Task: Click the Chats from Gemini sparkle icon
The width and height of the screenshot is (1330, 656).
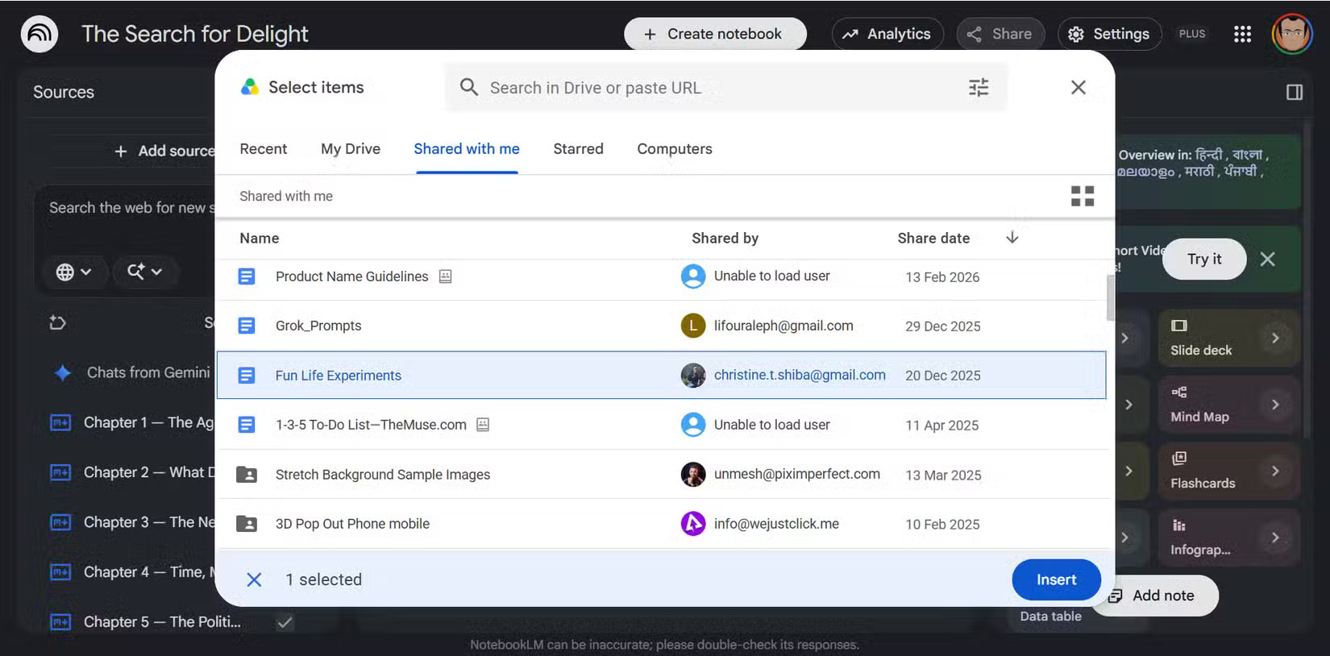Action: [62, 372]
